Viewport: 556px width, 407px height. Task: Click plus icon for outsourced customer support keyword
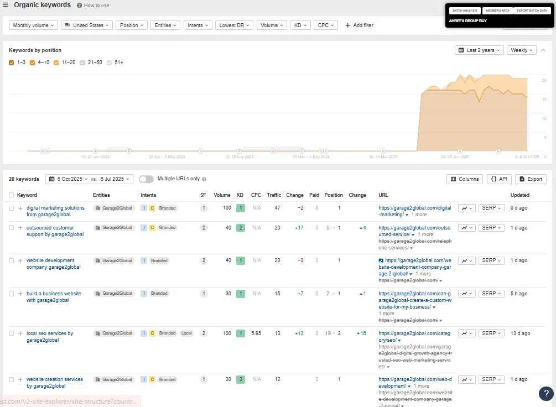(20, 228)
